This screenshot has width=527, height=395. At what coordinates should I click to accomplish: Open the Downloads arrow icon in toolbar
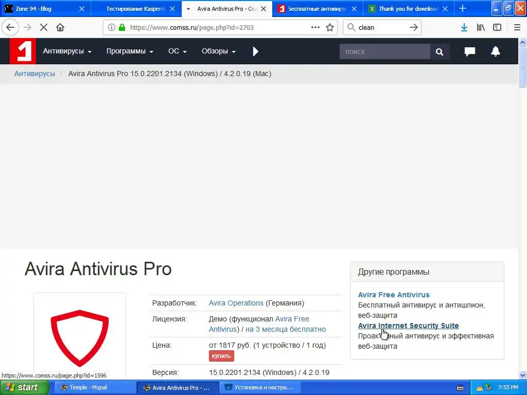click(464, 27)
